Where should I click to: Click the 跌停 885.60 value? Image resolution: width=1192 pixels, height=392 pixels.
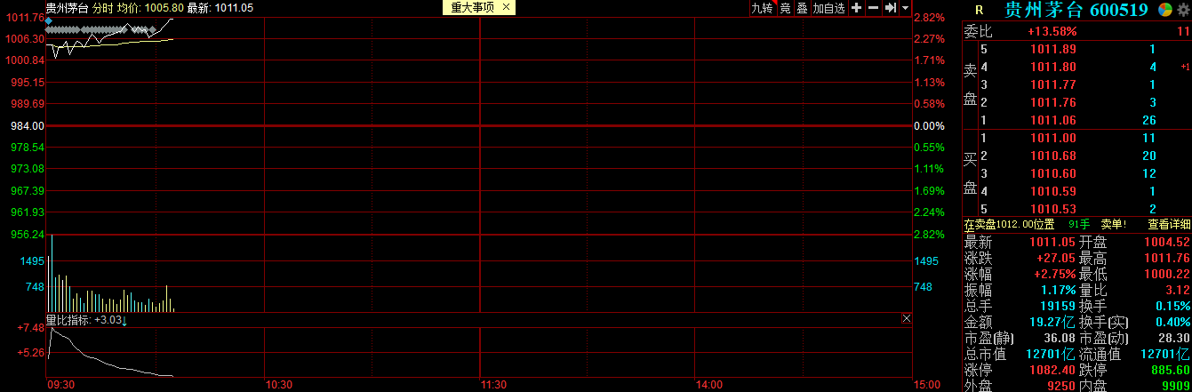coord(1171,370)
